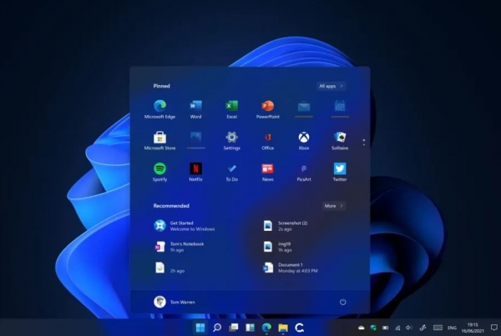Click the OneDrive cloud tray icon
Viewport: 501px width, 336px height.
(362, 328)
